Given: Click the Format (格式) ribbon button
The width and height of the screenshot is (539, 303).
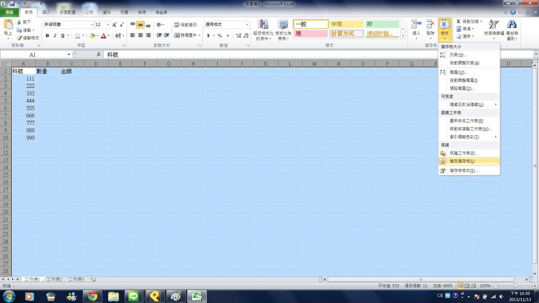Looking at the screenshot, I should pyautogui.click(x=444, y=29).
